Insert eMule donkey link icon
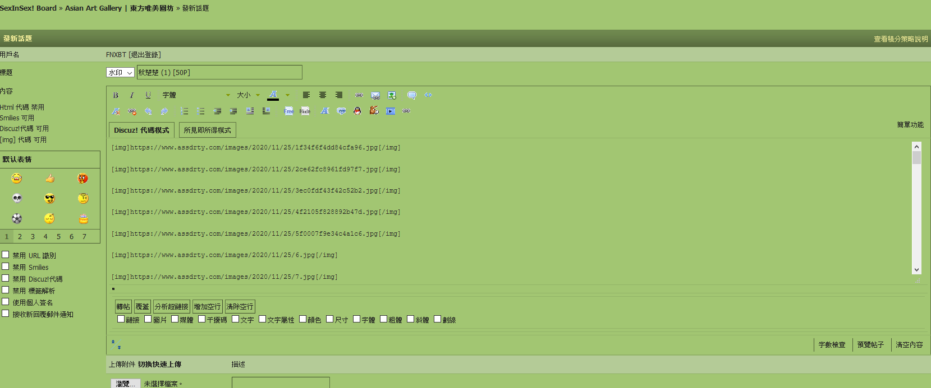This screenshot has width=931, height=388. tap(374, 111)
